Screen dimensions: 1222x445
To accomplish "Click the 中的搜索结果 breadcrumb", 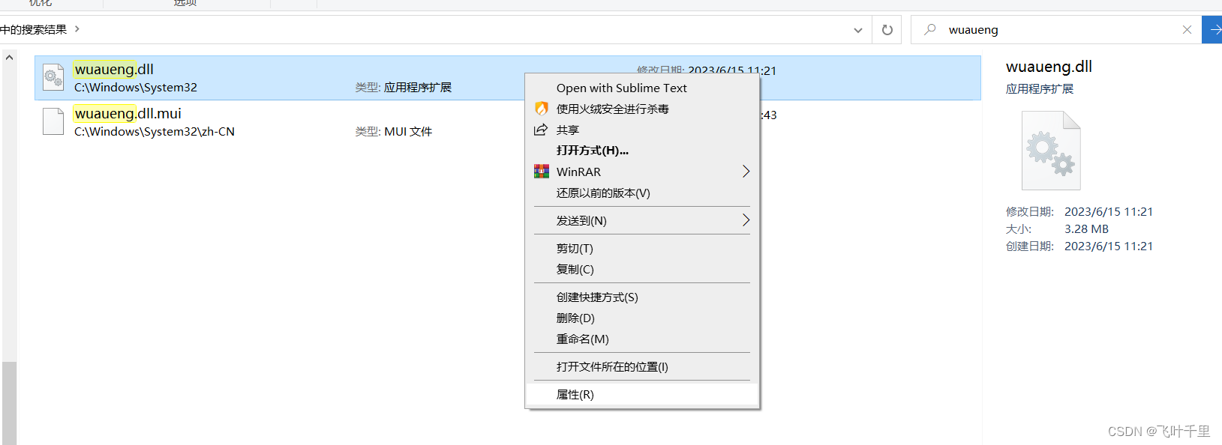I will (x=34, y=29).
